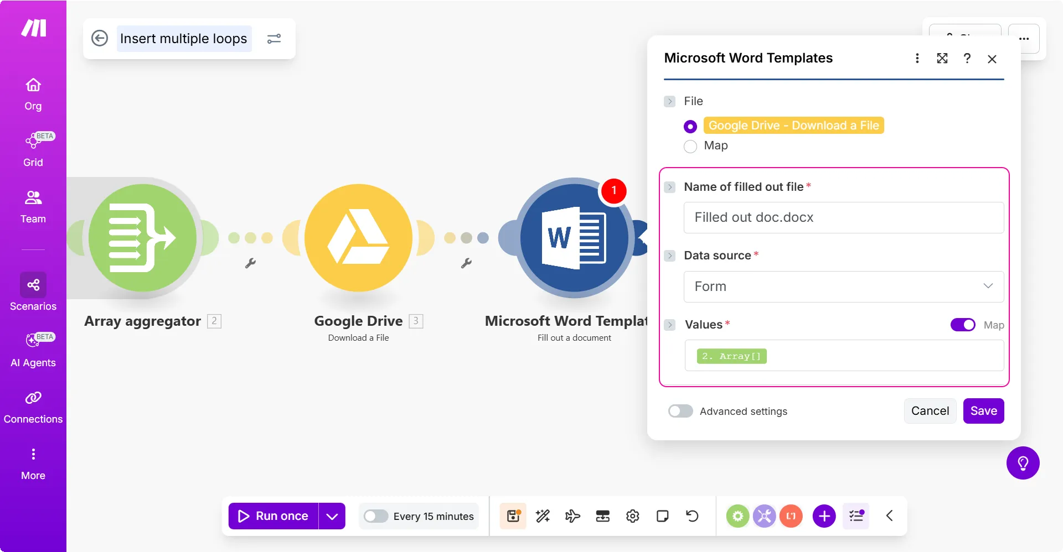Select the Google Drive module
The image size is (1063, 552).
pyautogui.click(x=358, y=238)
